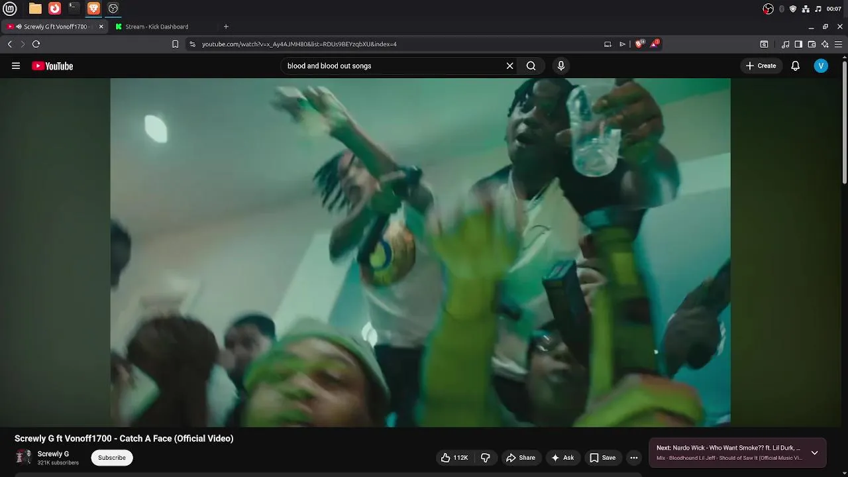Switch to the Screwly G YouTube tab
848x477 pixels.
pyautogui.click(x=56, y=26)
